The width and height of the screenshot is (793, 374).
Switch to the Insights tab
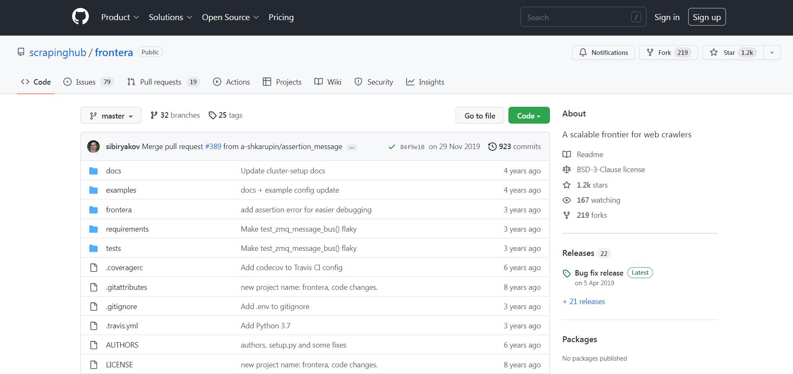(425, 82)
